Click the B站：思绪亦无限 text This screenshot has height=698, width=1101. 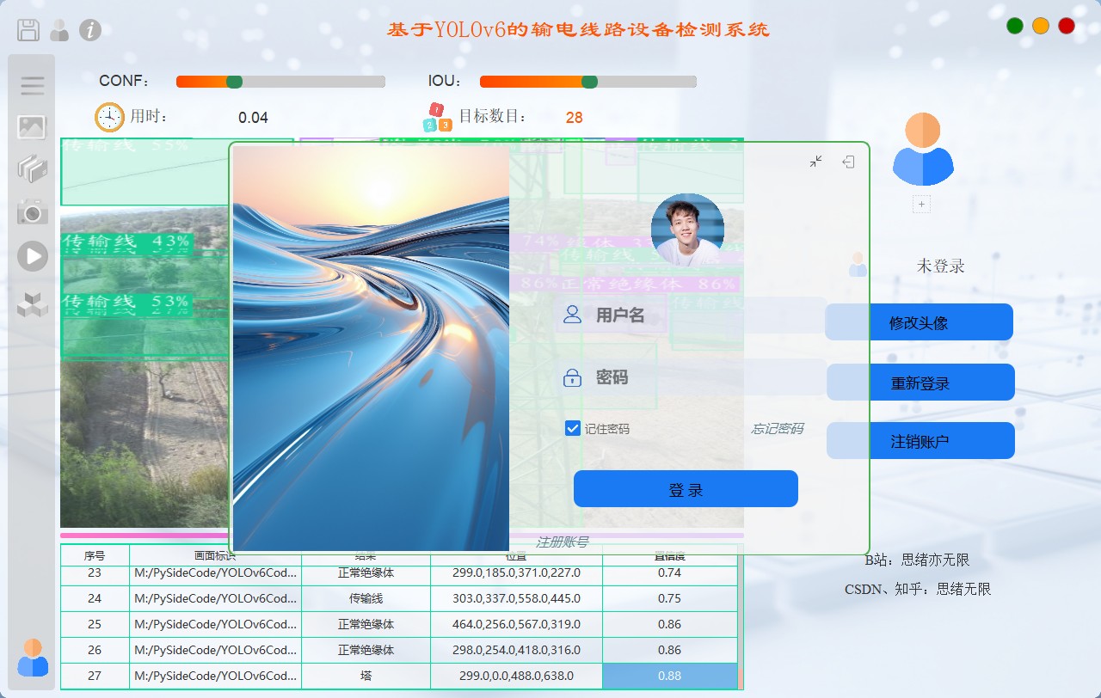click(917, 560)
